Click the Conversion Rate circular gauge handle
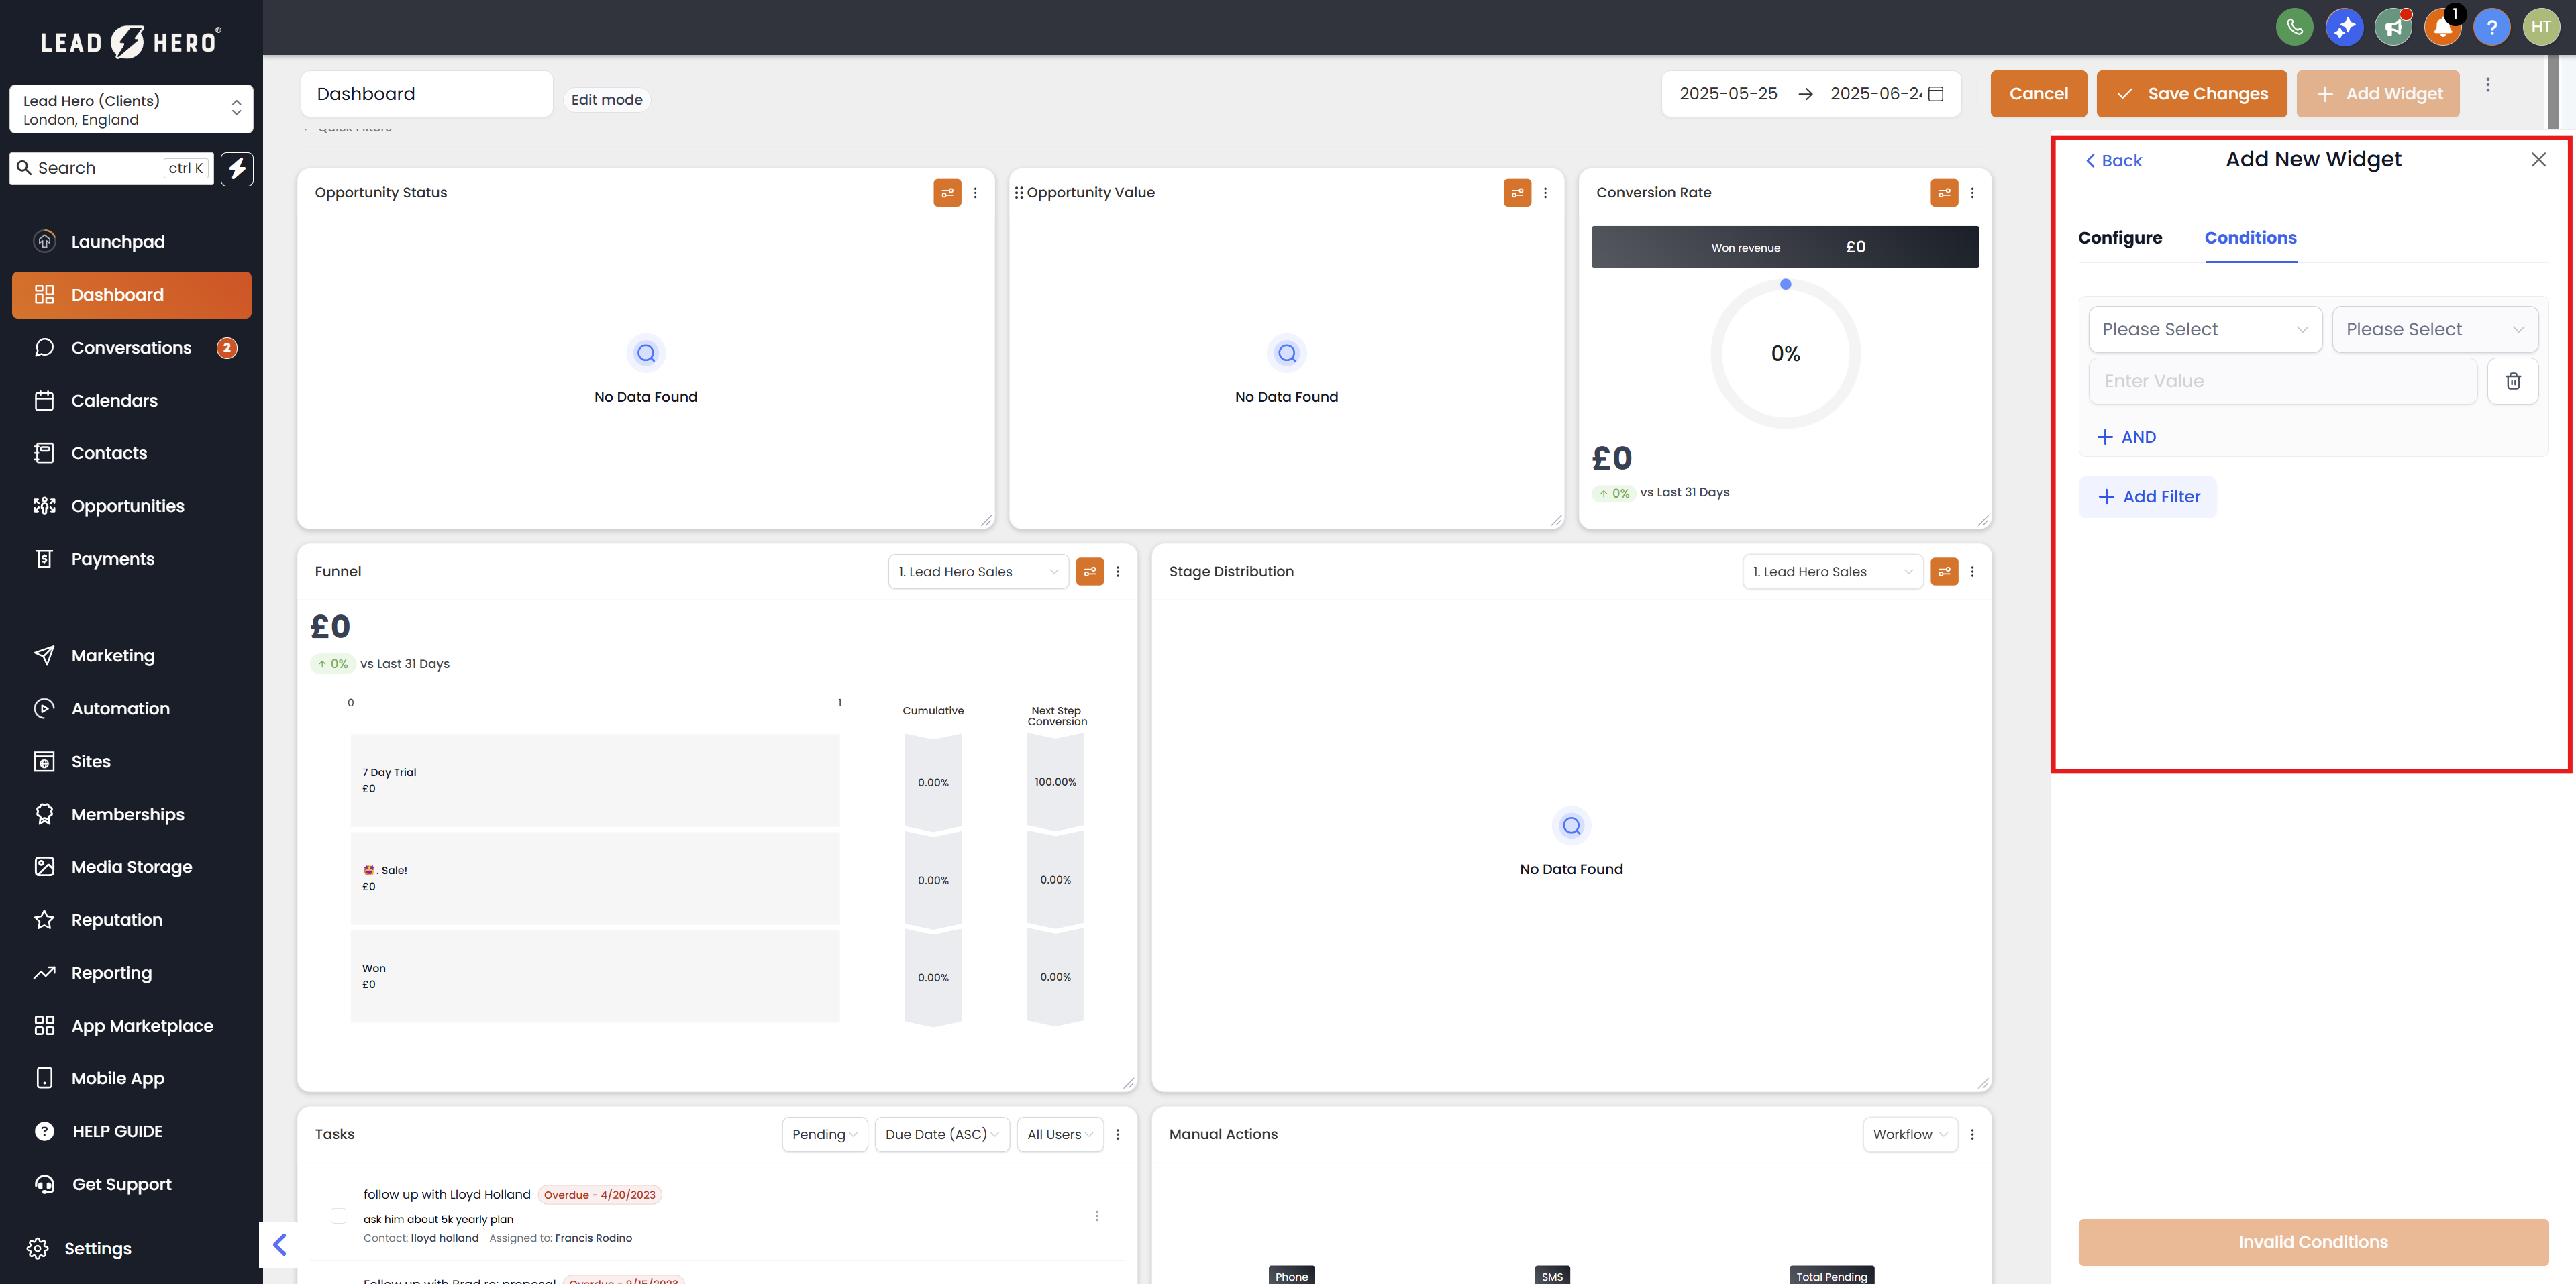This screenshot has width=2576, height=1284. [x=1786, y=285]
